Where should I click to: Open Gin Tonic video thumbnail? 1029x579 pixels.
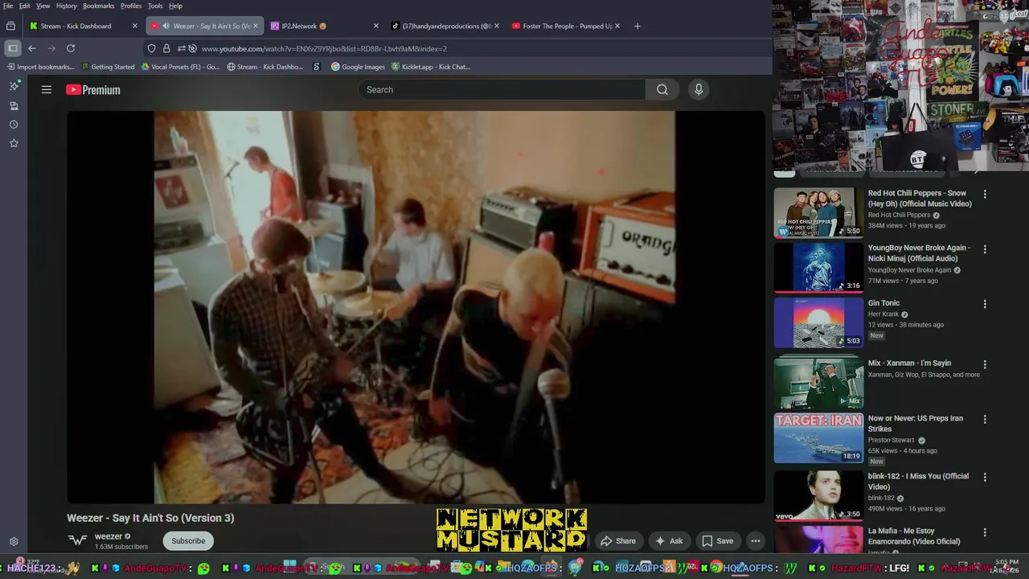point(818,322)
